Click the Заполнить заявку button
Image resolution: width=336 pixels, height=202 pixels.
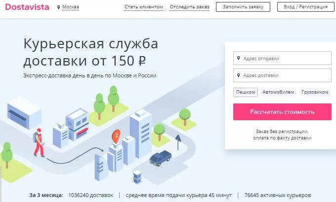point(243,7)
